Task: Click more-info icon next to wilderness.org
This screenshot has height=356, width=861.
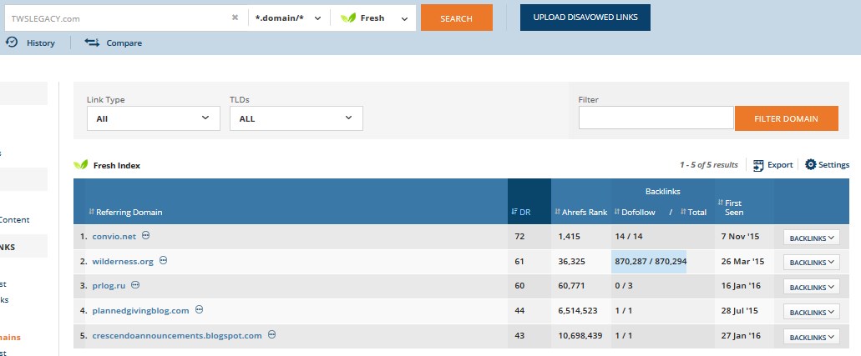Action: [x=163, y=261]
